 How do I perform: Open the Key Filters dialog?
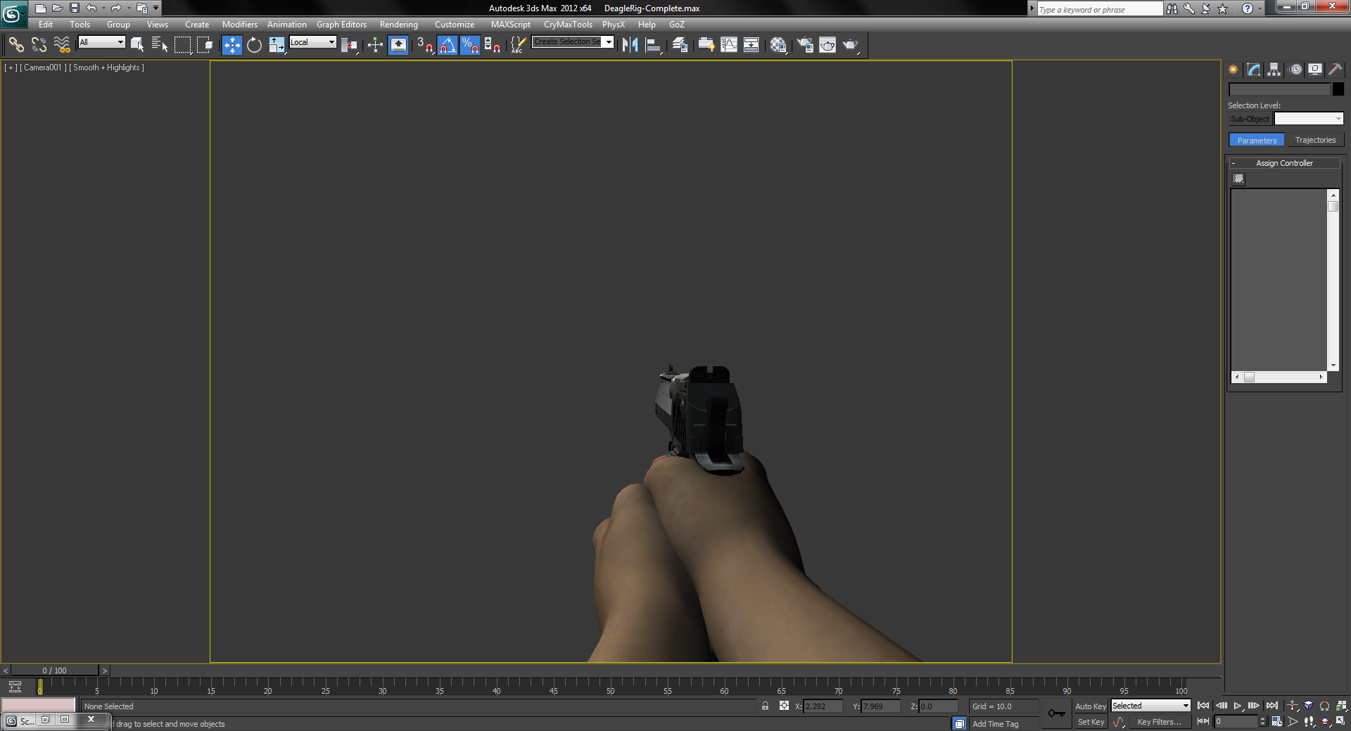pyautogui.click(x=1159, y=722)
